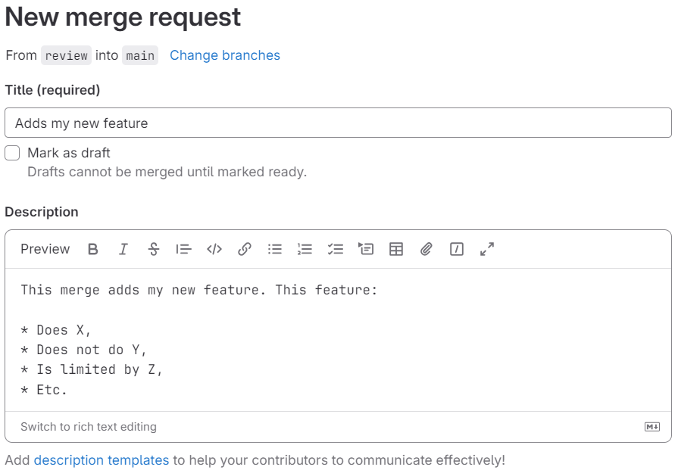Click the 'Title (required)' label
This screenshot has width=678, height=470.
pos(52,90)
